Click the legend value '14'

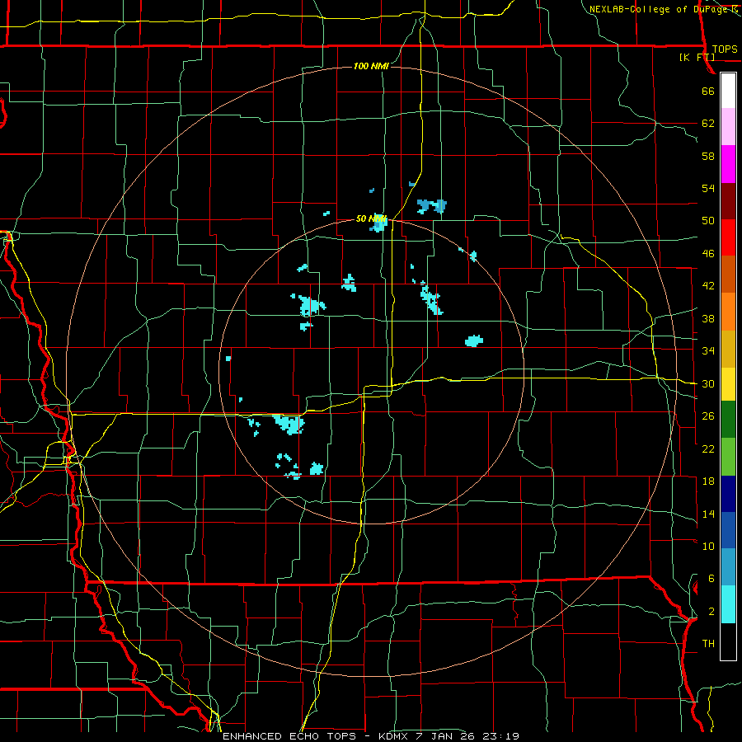[708, 514]
